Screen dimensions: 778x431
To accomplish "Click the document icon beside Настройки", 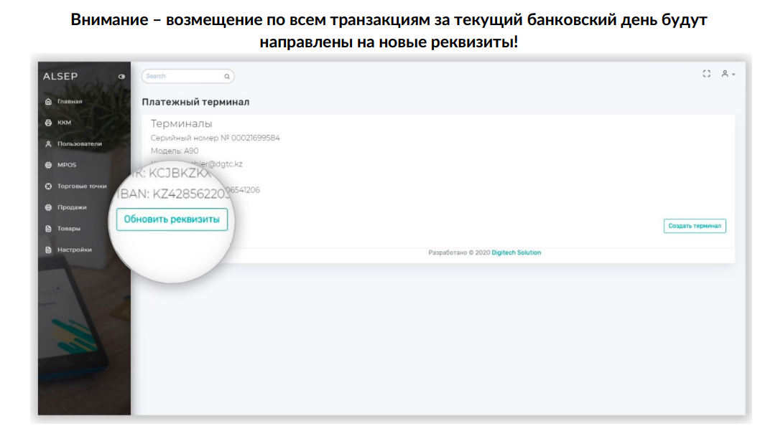I will click(48, 250).
